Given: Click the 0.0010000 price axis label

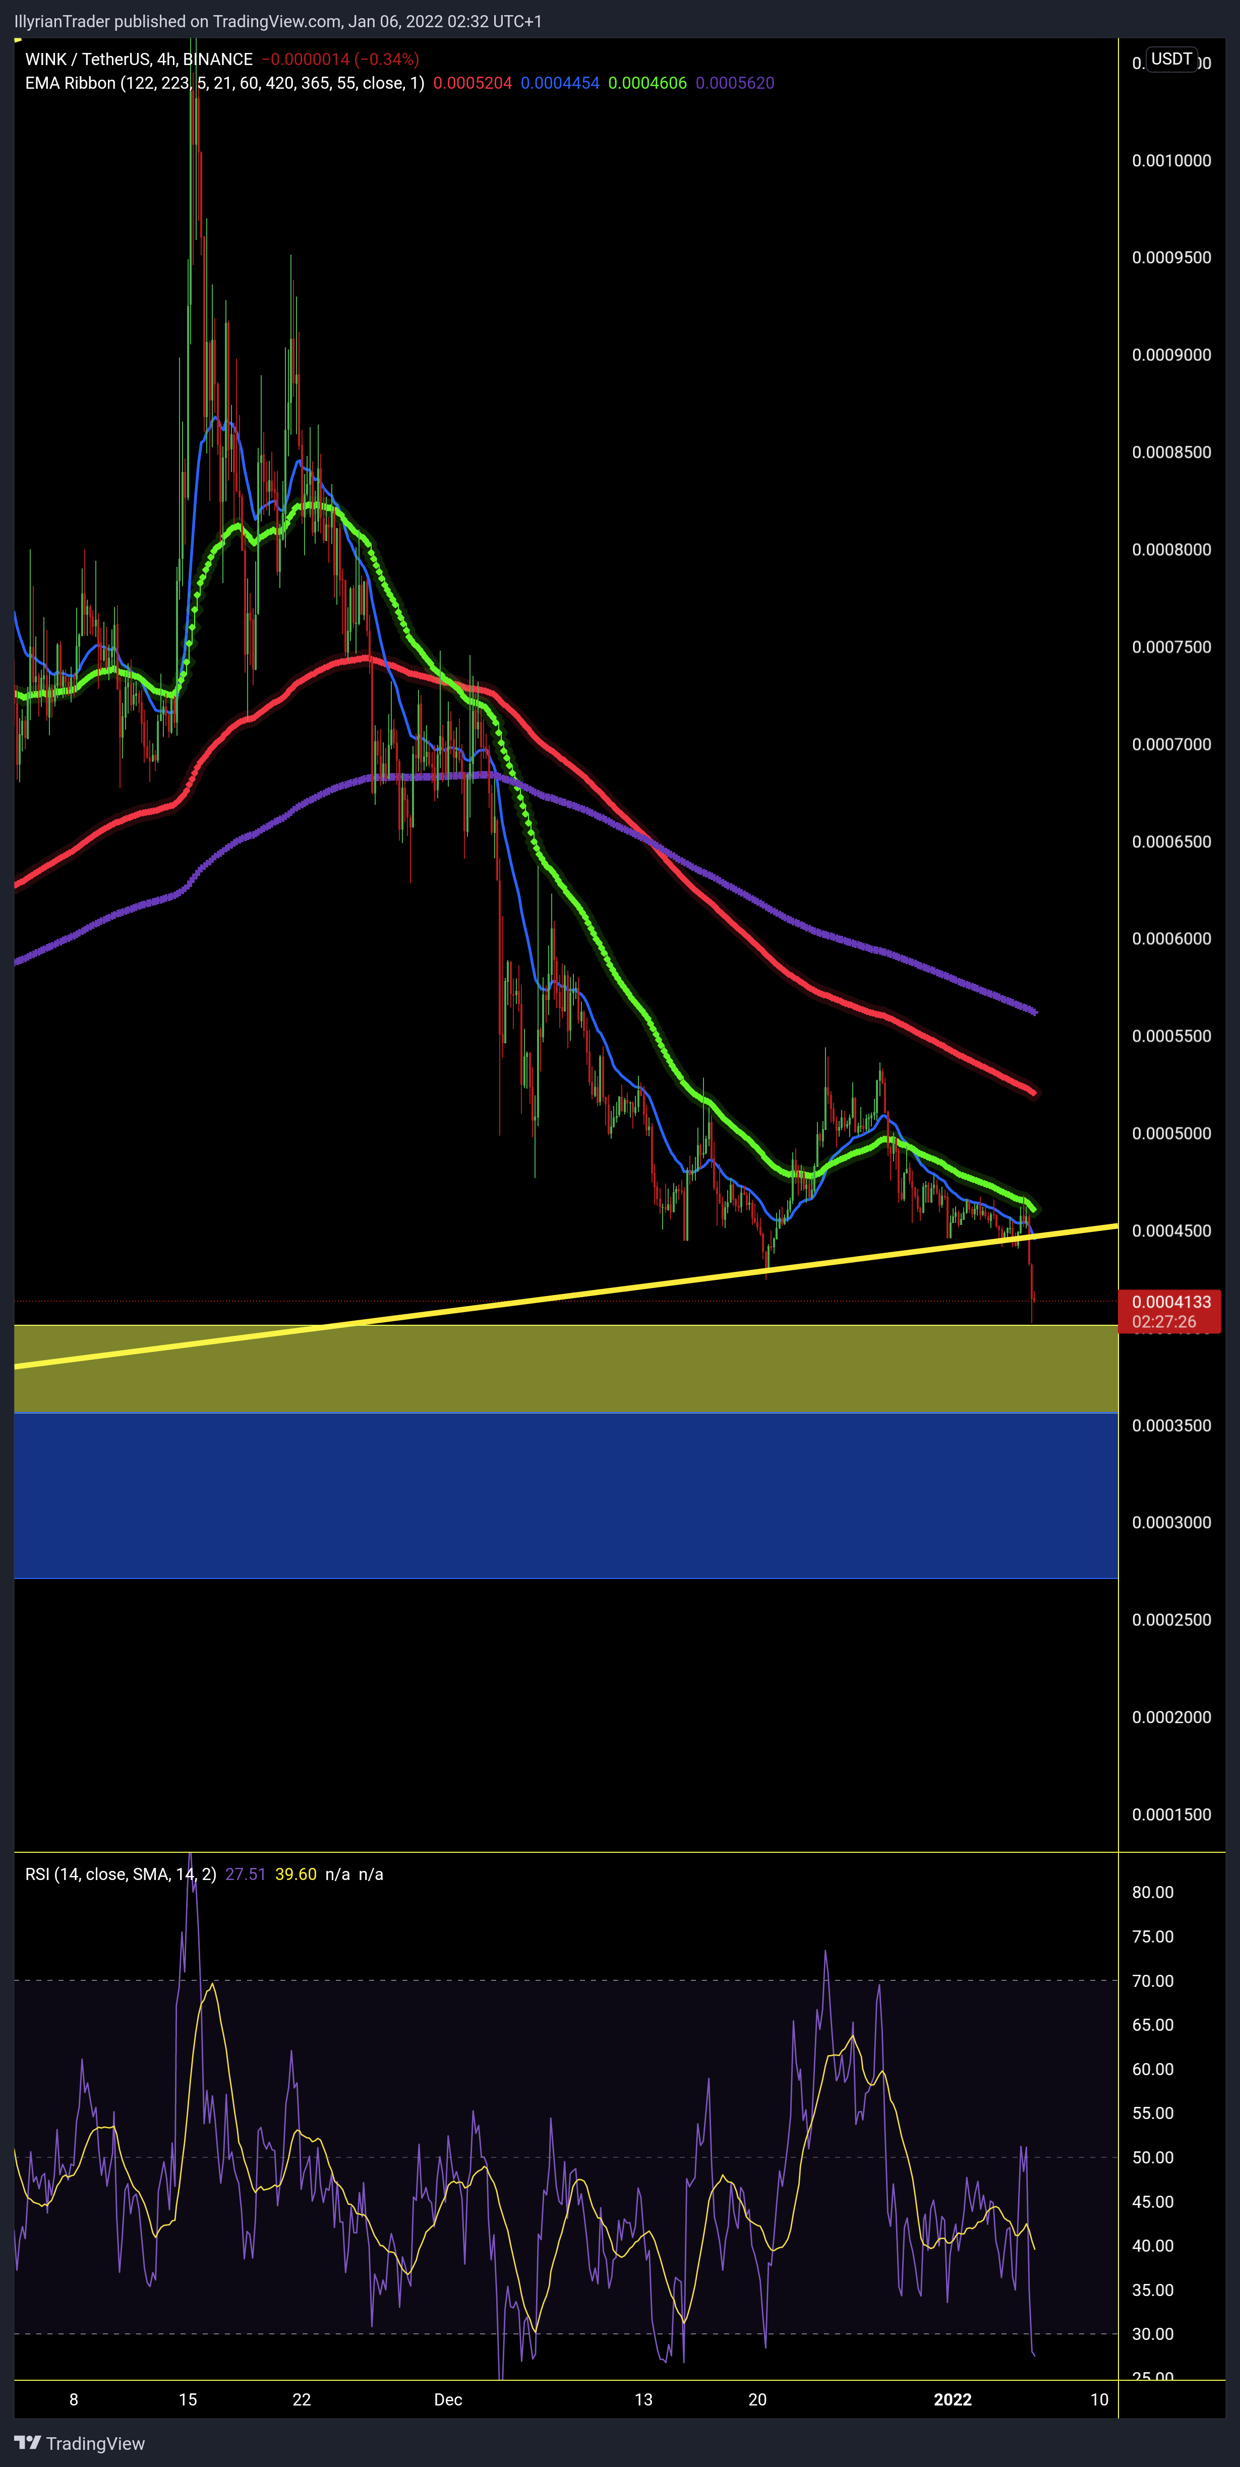Looking at the screenshot, I should pos(1171,161).
